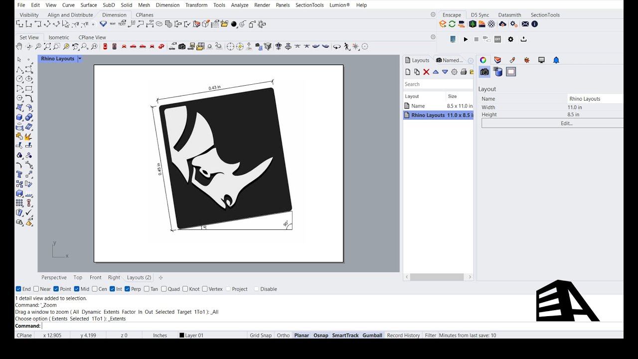Click the camera icon in view toolbar
Screen dimensions: 638x359
pos(182,46)
